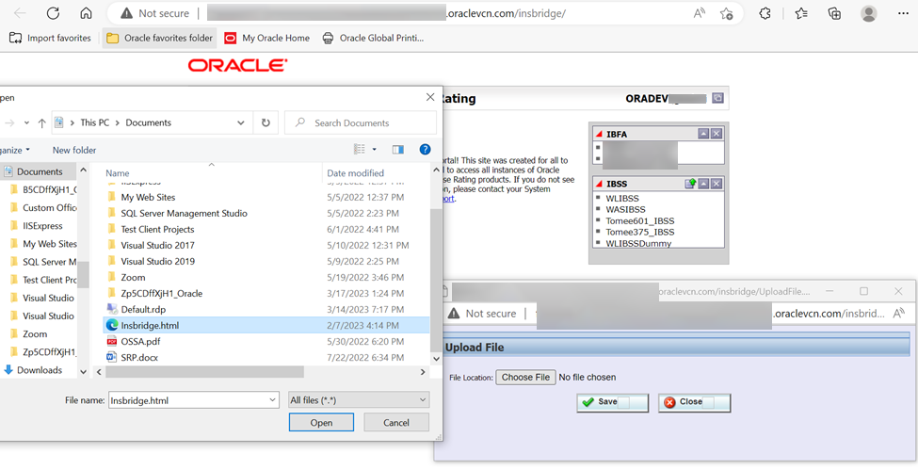
Task: Select the Zoom folder in file list
Action: click(266, 278)
